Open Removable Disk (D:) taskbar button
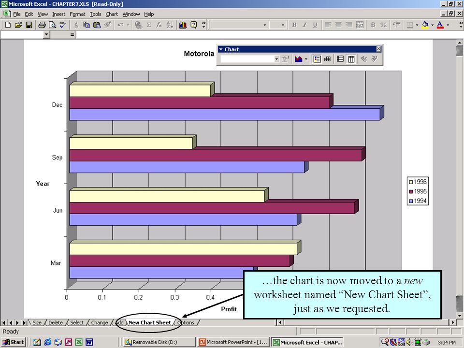This screenshot has width=464, height=348. point(159,342)
